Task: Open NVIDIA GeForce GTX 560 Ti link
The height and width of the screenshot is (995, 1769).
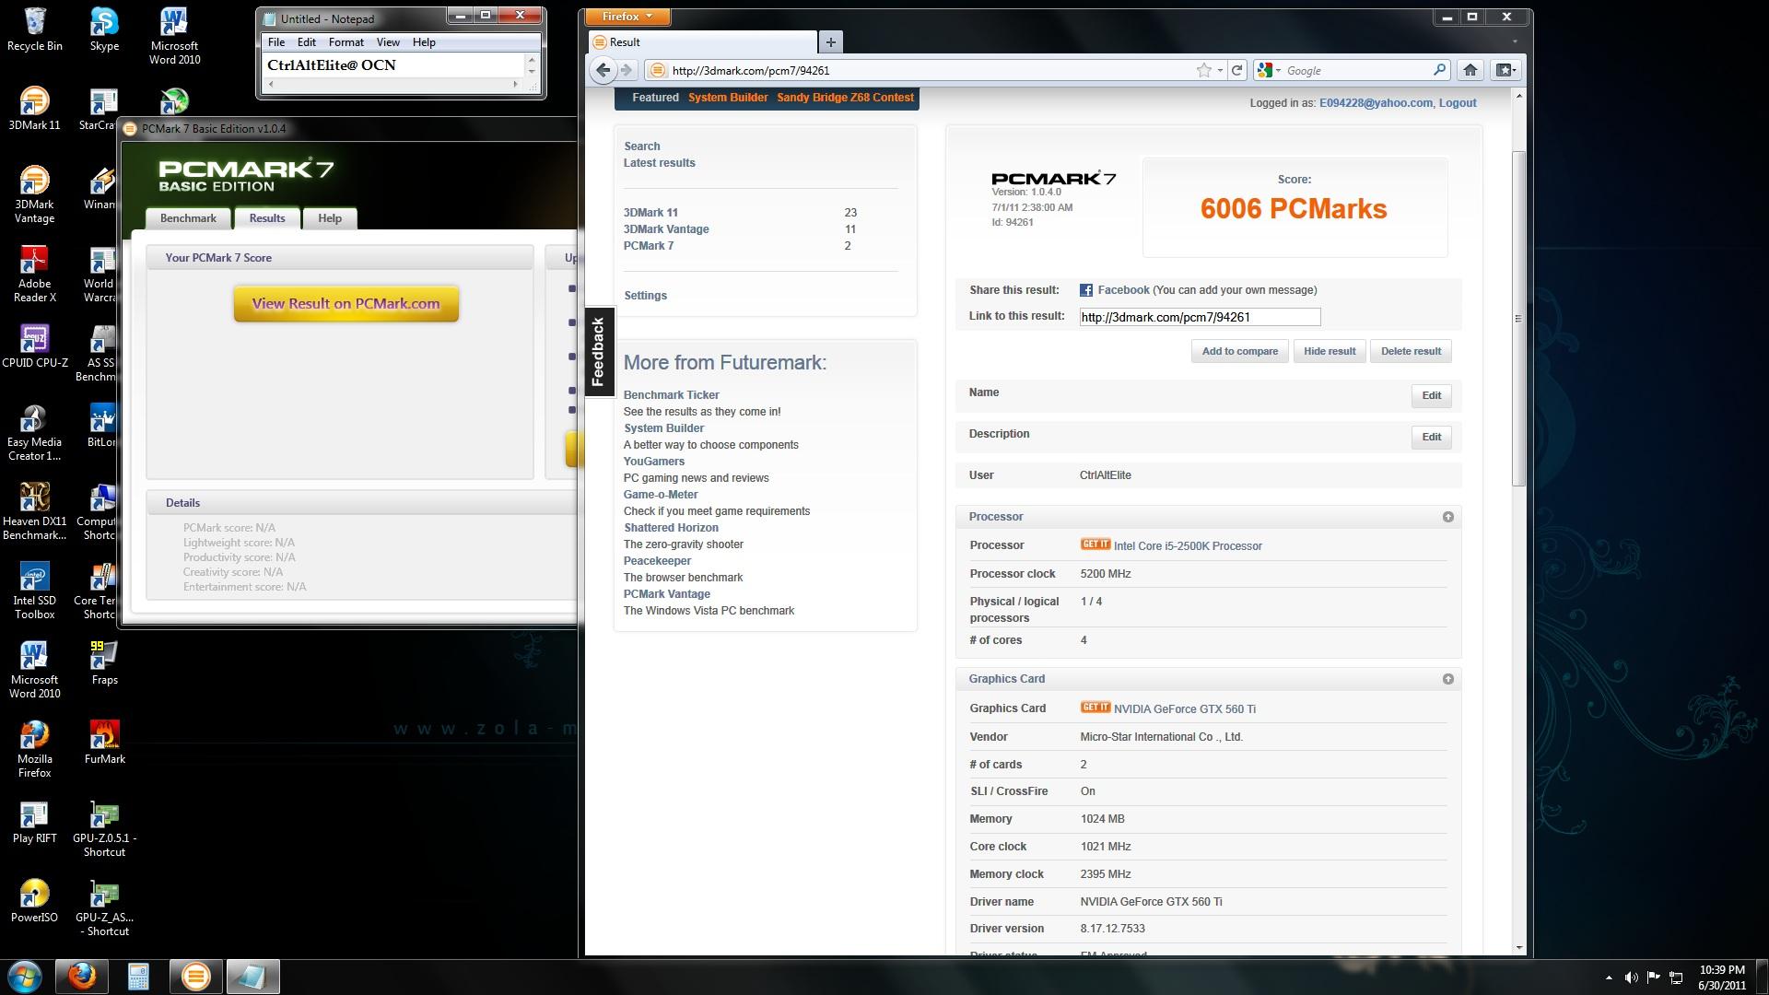Action: [1184, 709]
